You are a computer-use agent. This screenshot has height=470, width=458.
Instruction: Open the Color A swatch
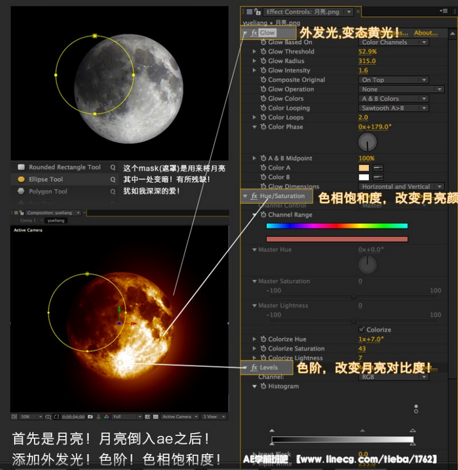pos(364,168)
